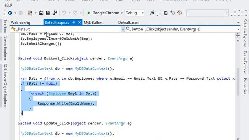Select the Default.aspx.cs tab

pyautogui.click(x=57, y=23)
